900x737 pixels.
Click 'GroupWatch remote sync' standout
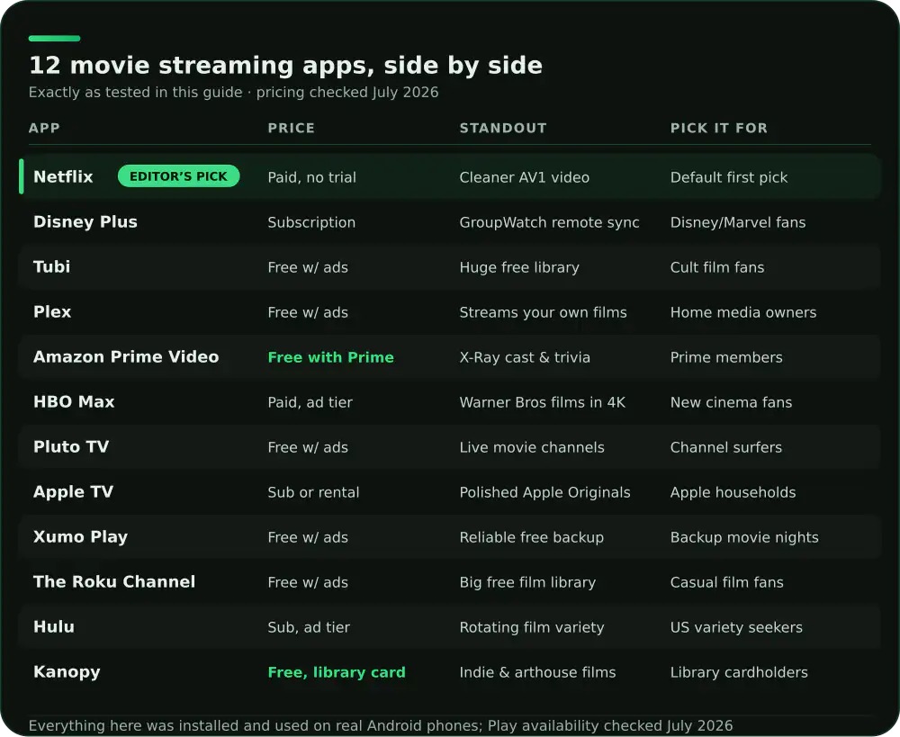[549, 222]
